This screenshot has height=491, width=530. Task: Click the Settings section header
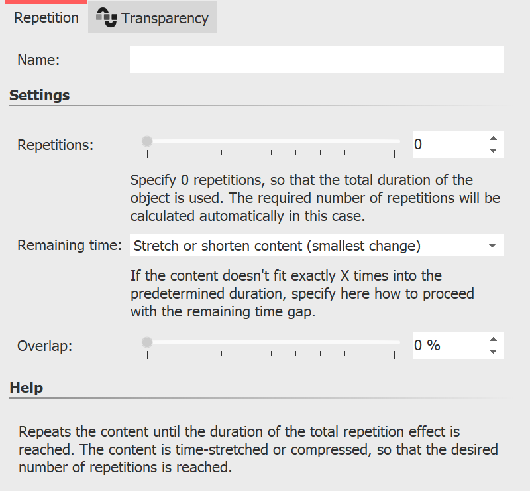click(x=39, y=95)
